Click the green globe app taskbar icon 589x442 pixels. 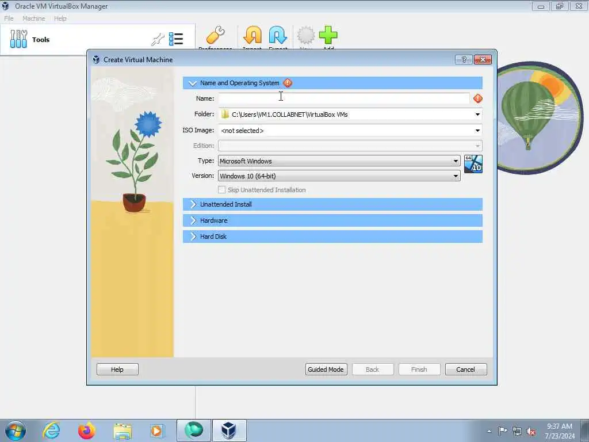[x=194, y=430]
